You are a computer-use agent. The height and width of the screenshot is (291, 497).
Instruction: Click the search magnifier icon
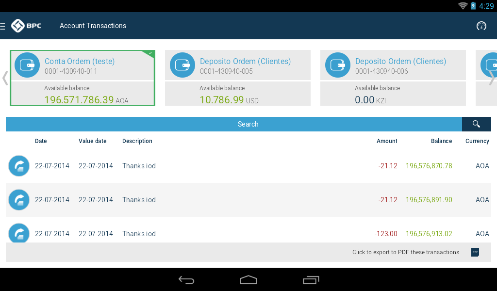point(476,124)
